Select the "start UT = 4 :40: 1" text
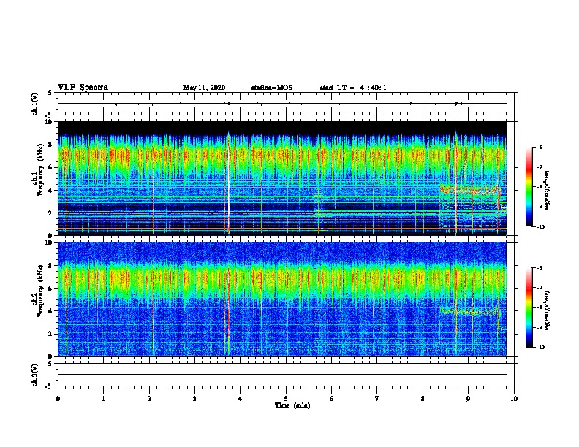The width and height of the screenshot is (579, 447). [x=353, y=88]
